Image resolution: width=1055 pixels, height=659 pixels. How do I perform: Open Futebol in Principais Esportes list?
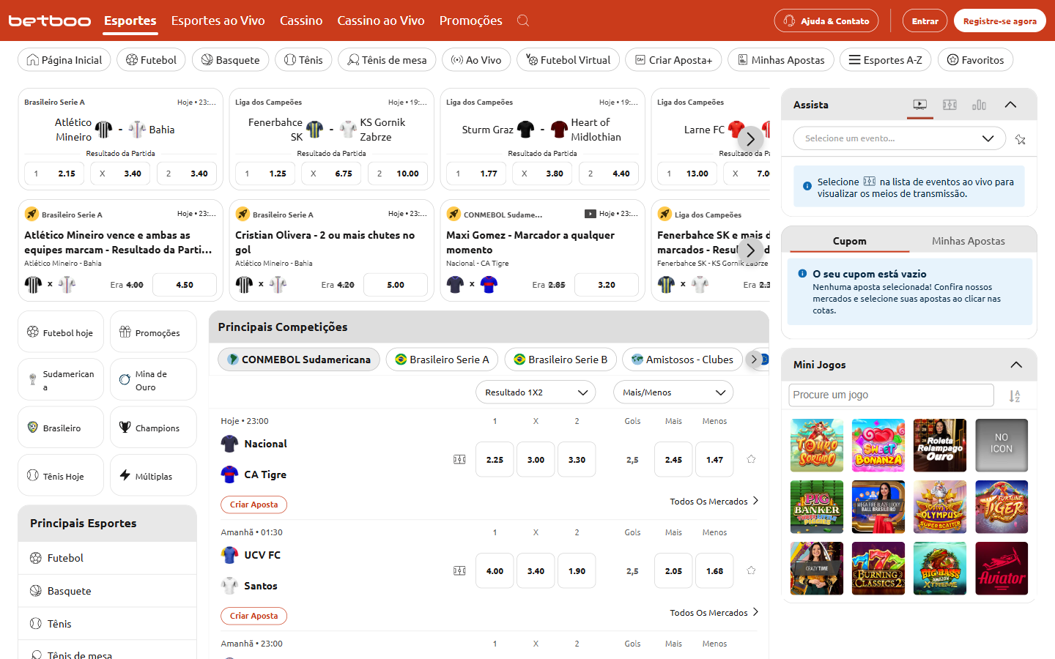click(107, 558)
